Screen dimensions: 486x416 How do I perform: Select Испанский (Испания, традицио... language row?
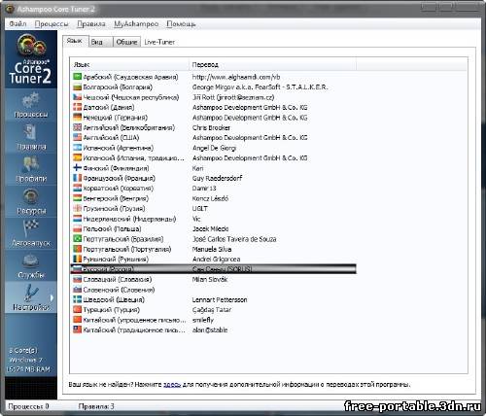click(214, 157)
